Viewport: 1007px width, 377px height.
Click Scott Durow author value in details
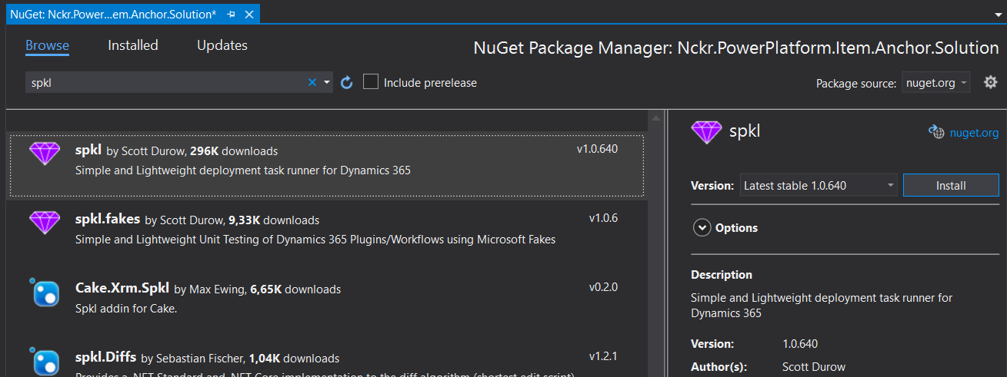(813, 367)
